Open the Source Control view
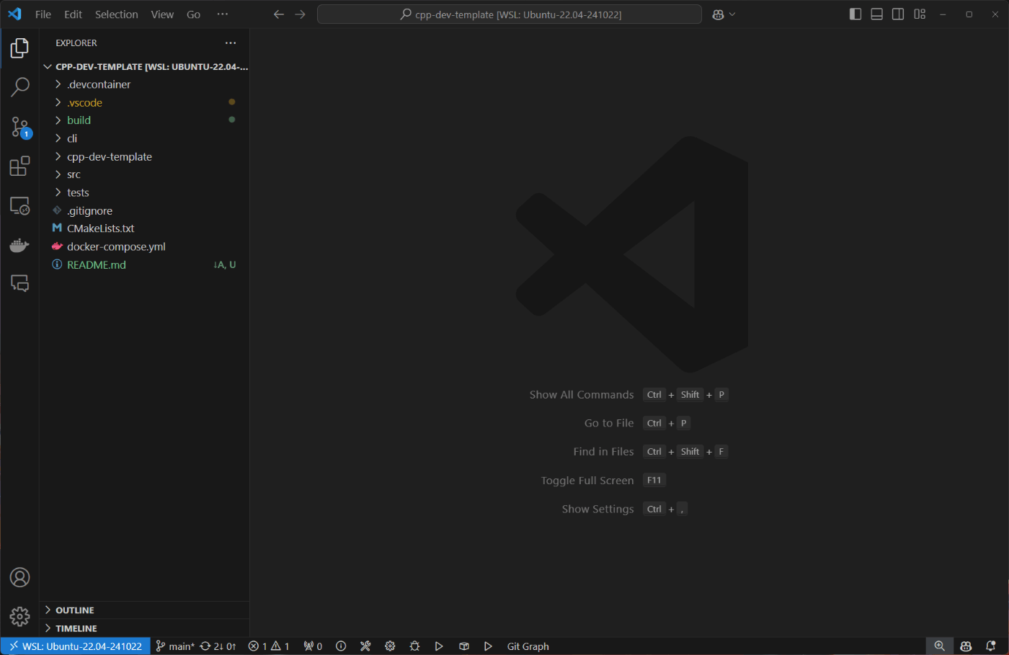 click(x=19, y=127)
